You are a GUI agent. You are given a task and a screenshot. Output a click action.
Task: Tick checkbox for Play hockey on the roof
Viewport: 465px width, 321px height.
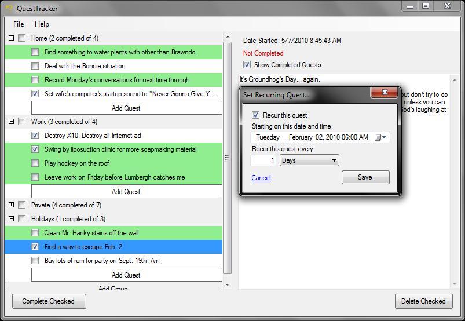point(35,163)
